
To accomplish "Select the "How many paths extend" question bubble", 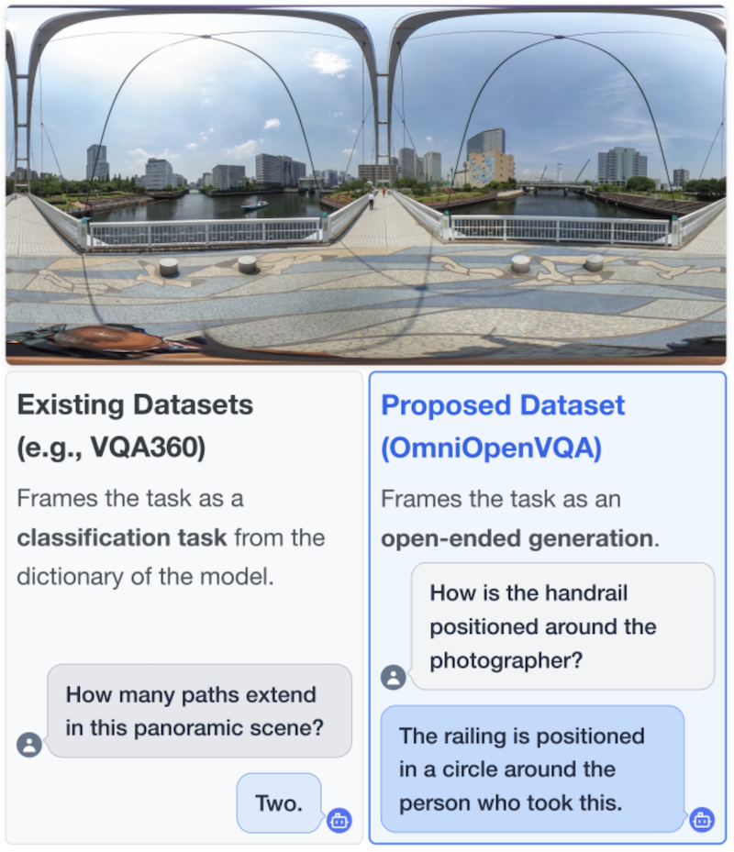I will coord(199,712).
